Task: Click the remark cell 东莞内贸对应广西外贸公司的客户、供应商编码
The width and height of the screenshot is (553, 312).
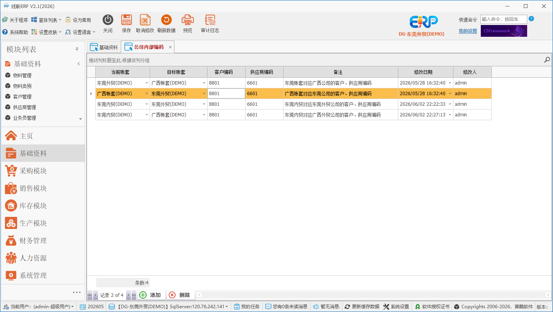Action: pos(341,115)
